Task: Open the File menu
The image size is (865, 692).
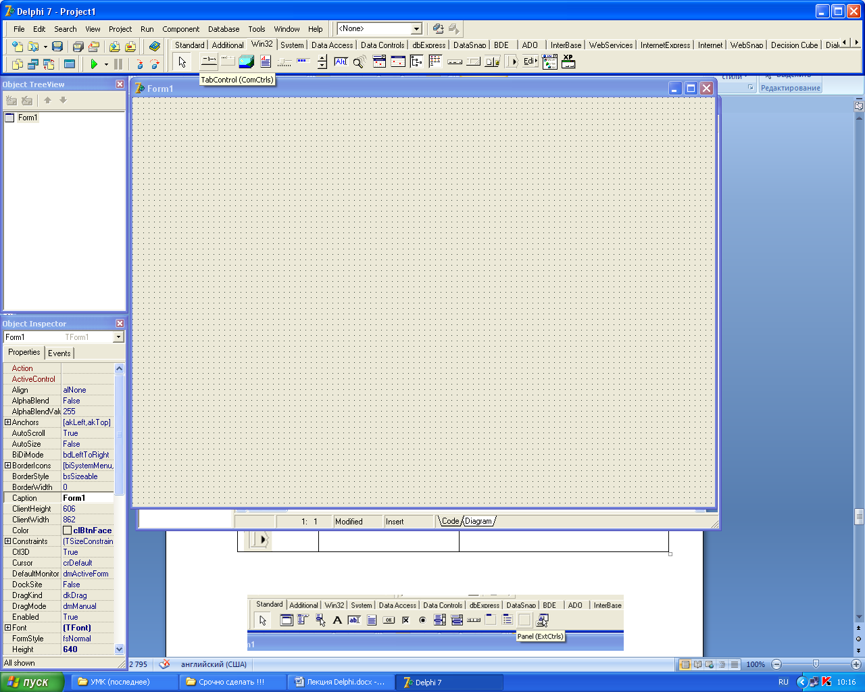Action: click(19, 29)
